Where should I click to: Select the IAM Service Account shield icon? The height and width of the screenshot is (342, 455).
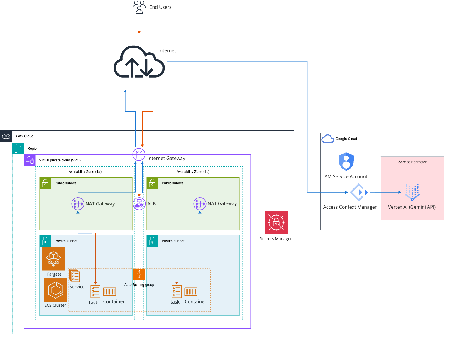346,161
